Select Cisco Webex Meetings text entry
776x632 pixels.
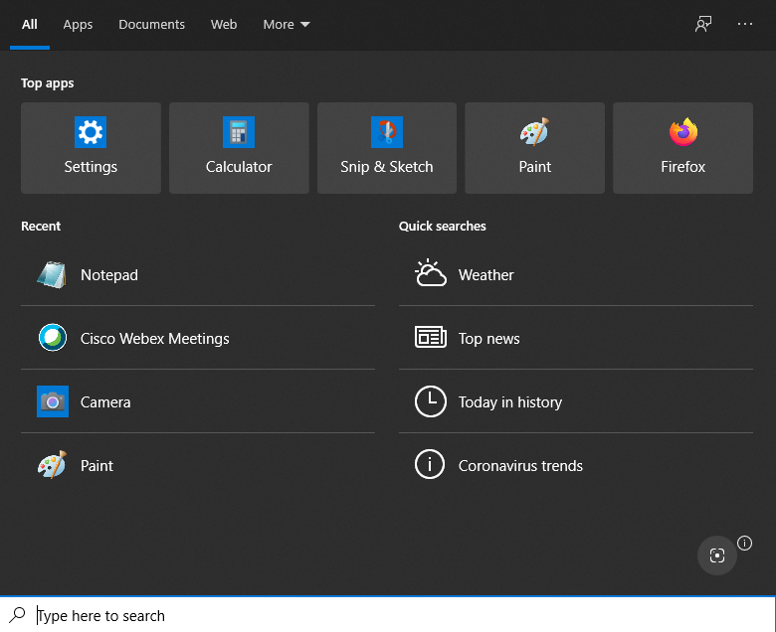pyautogui.click(x=155, y=339)
